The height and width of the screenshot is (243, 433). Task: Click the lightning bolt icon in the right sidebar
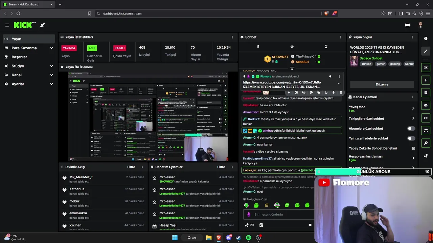point(426,80)
